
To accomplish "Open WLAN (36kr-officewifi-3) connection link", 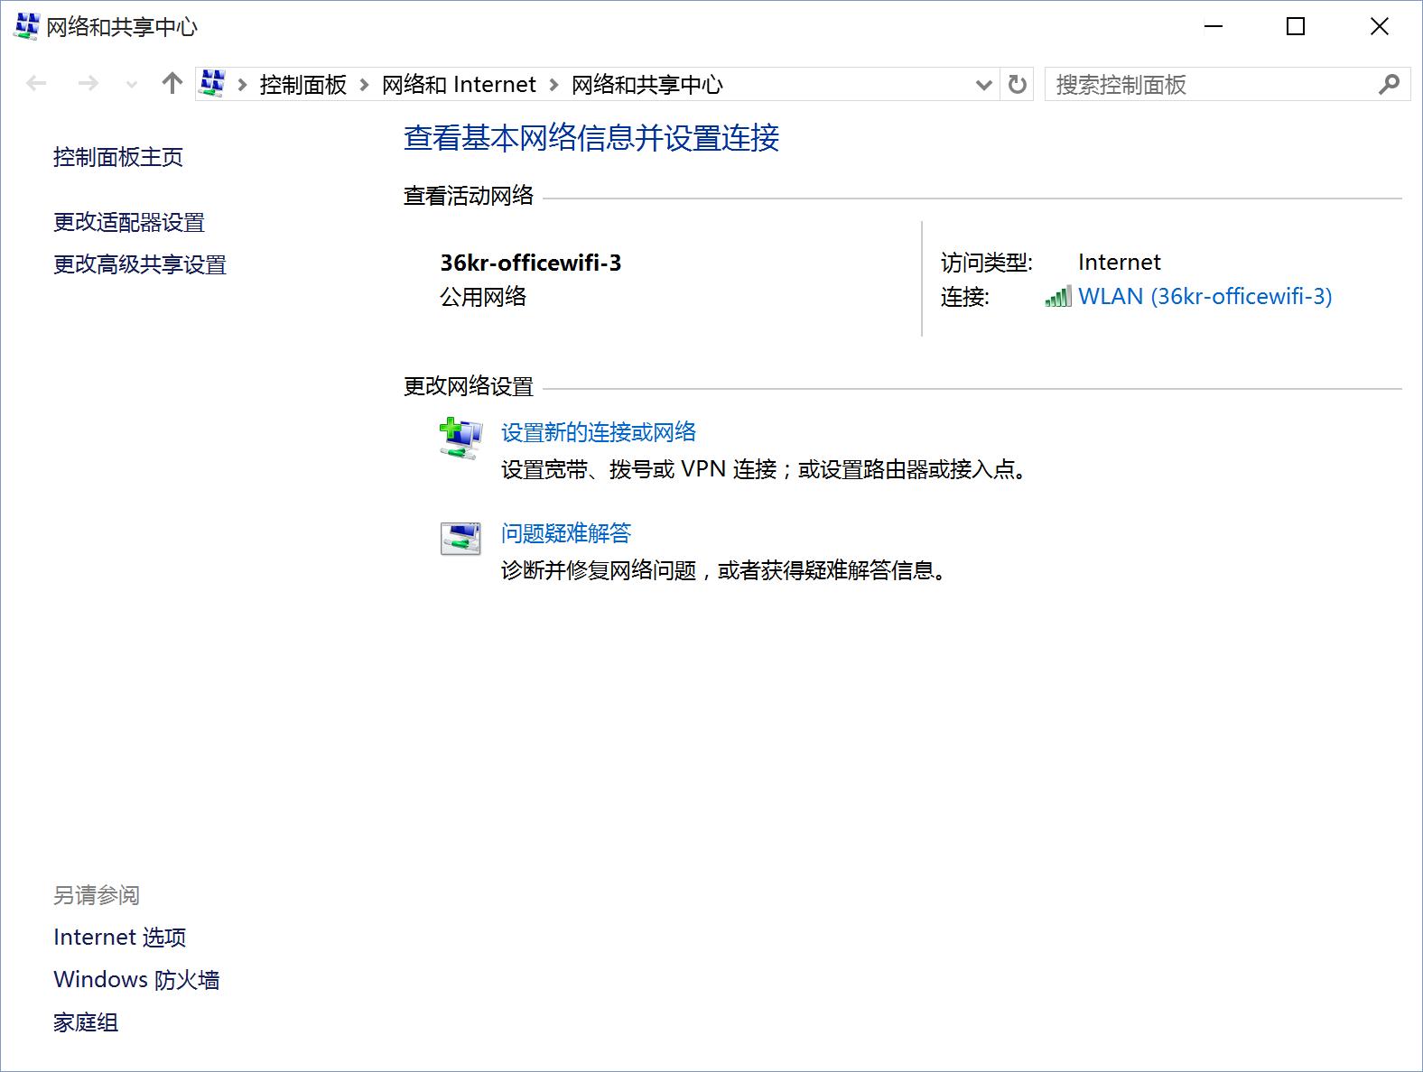I will pos(1205,296).
